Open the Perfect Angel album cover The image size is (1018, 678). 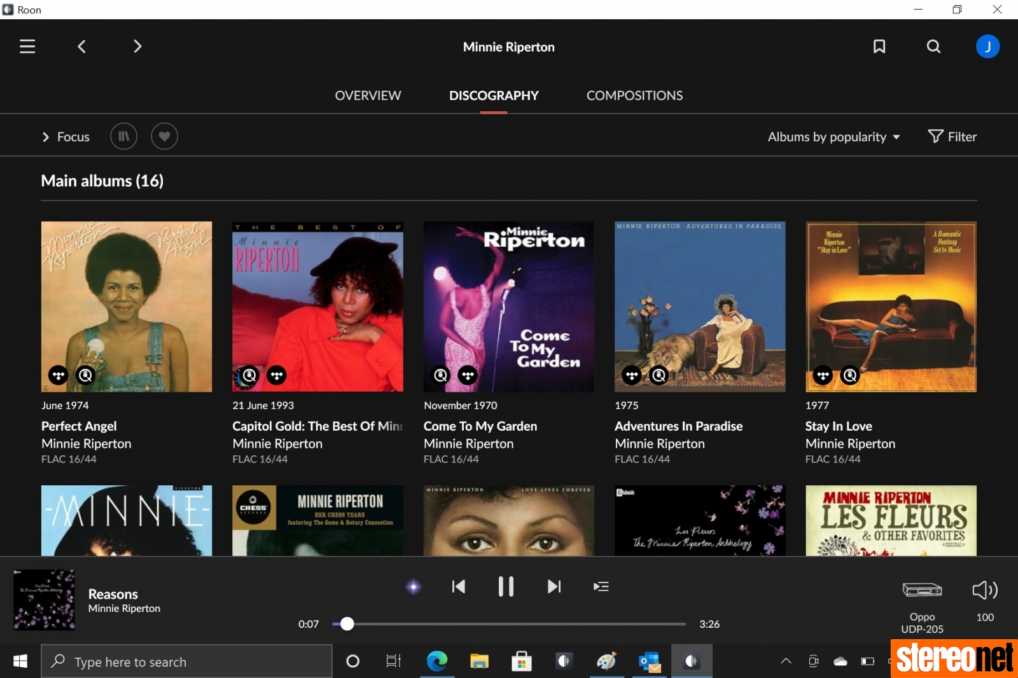(127, 307)
